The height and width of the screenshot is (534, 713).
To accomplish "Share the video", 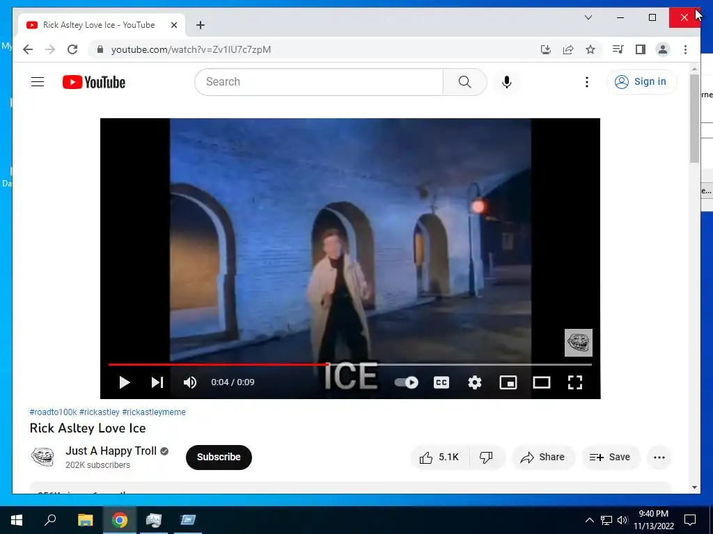I will (543, 458).
